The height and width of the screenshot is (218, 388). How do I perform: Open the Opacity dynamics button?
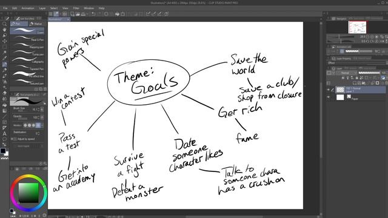[42, 117]
